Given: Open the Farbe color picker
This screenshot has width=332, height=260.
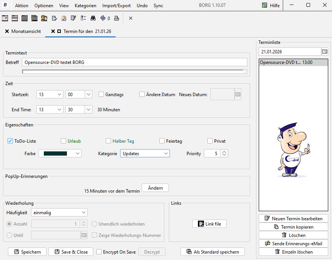Looking at the screenshot, I should click(60, 153).
